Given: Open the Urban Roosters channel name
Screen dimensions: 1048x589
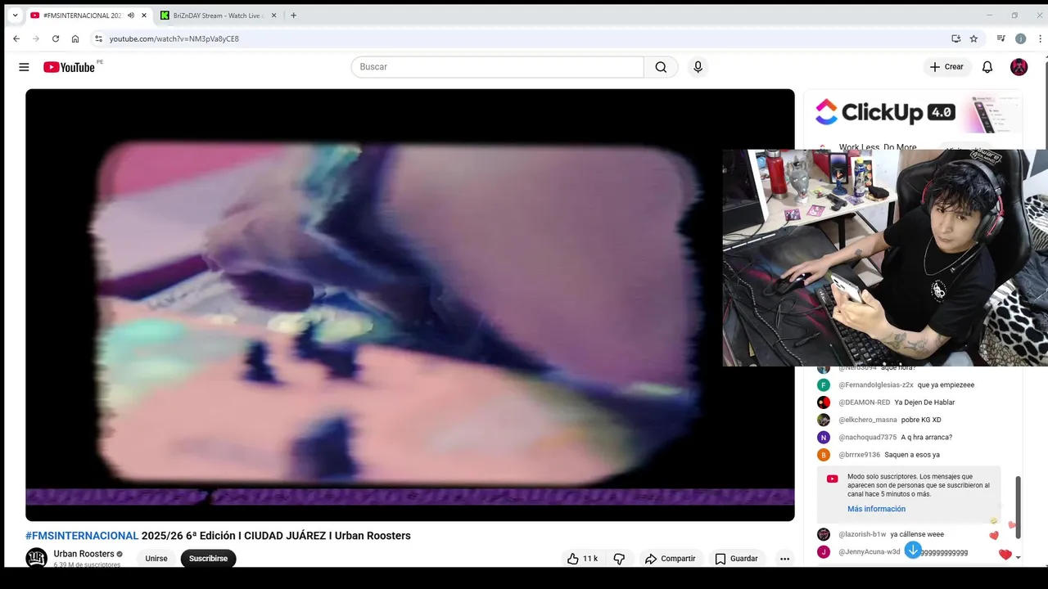Looking at the screenshot, I should pyautogui.click(x=84, y=554).
